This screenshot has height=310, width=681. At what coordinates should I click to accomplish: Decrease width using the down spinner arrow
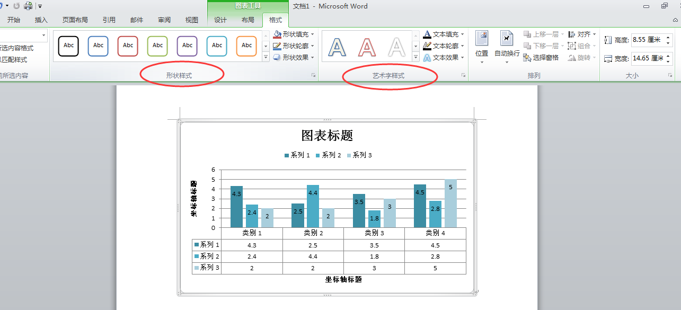668,61
